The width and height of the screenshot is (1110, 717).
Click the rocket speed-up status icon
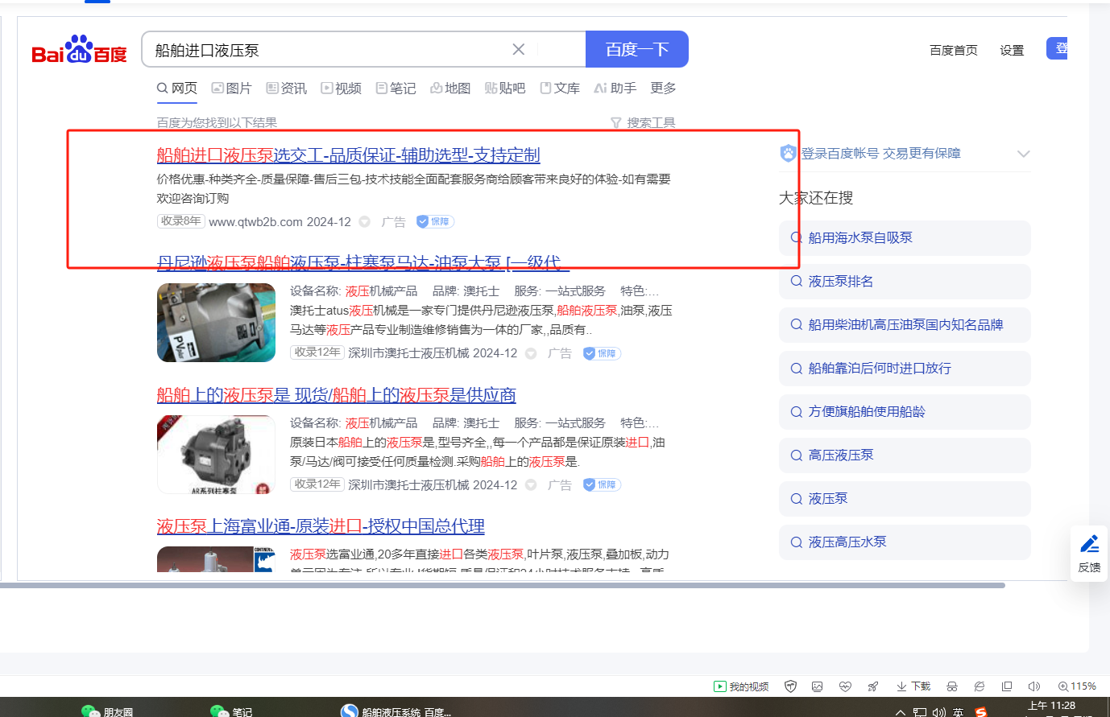point(872,686)
